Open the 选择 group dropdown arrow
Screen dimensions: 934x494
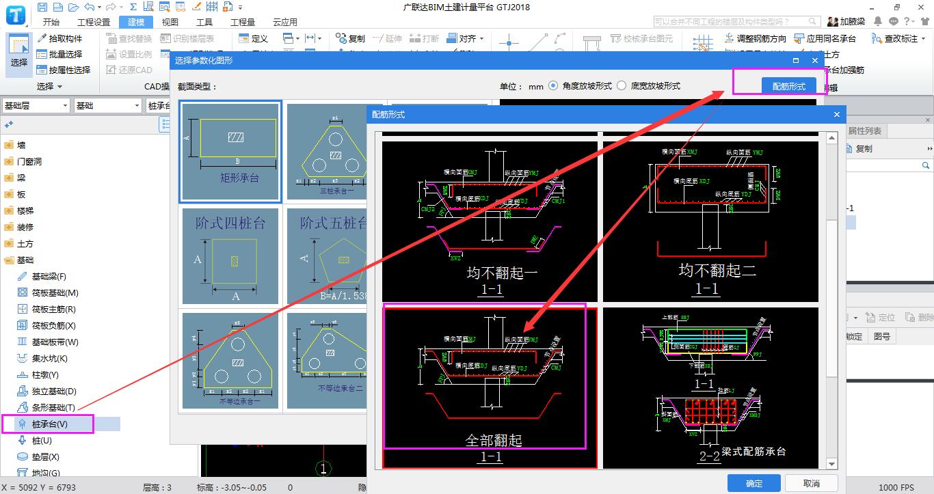(59, 87)
